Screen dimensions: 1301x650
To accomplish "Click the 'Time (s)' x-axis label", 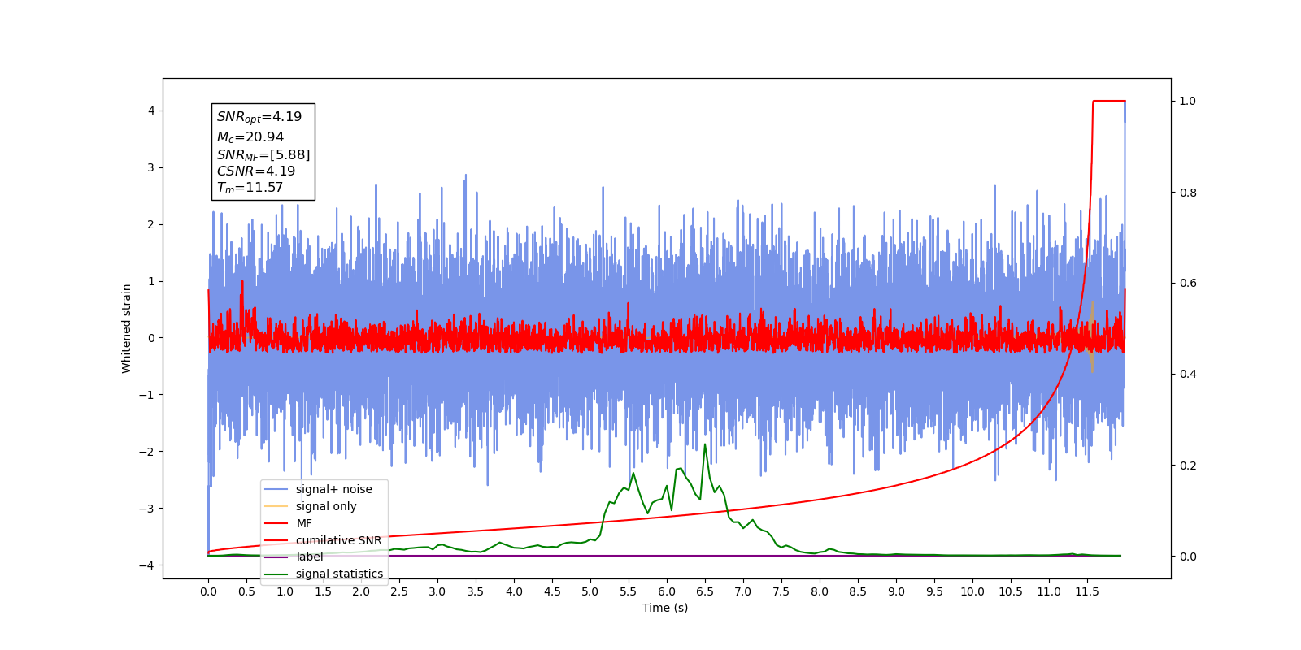I will (x=665, y=608).
